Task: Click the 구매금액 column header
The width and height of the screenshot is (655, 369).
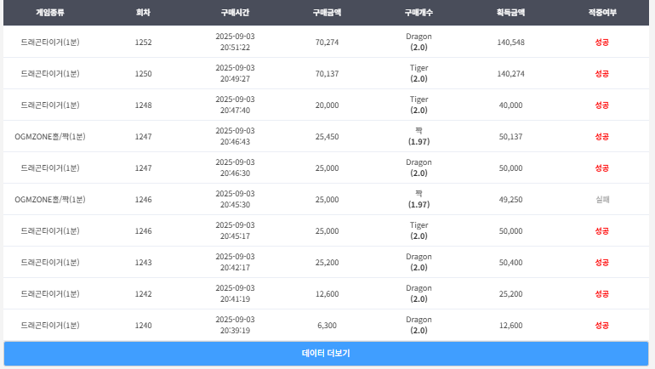Action: click(327, 13)
